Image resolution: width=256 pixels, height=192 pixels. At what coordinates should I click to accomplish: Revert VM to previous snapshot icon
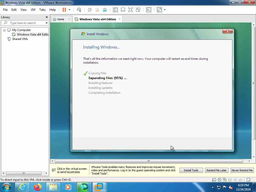pyautogui.click(x=97, y=10)
